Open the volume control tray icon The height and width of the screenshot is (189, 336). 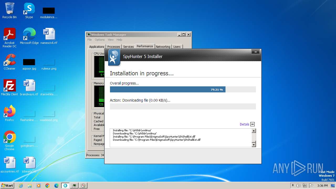click(298, 186)
